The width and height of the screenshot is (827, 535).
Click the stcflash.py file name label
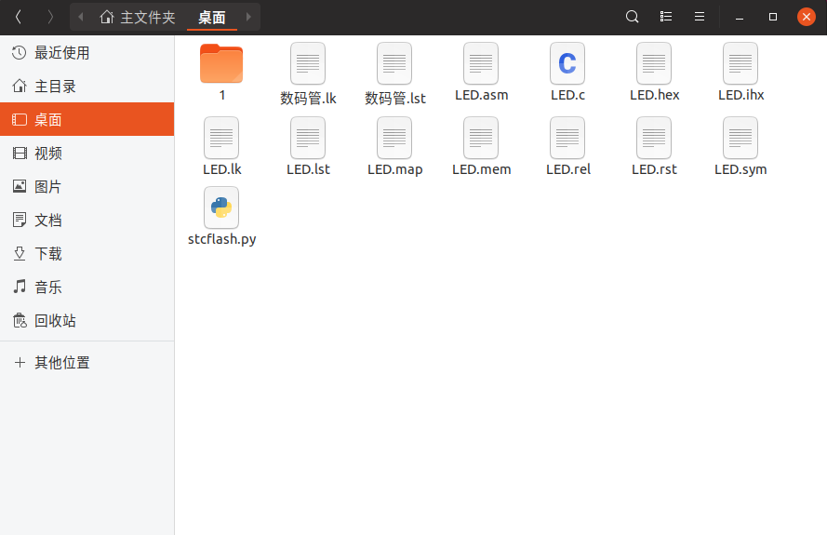(x=221, y=239)
